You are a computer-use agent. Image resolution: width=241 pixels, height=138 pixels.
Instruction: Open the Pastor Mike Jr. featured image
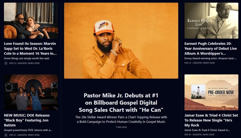pos(121,40)
